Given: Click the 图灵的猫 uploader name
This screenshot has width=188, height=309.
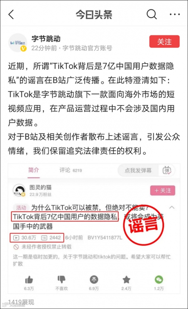Looking at the screenshot, I should [40, 187].
